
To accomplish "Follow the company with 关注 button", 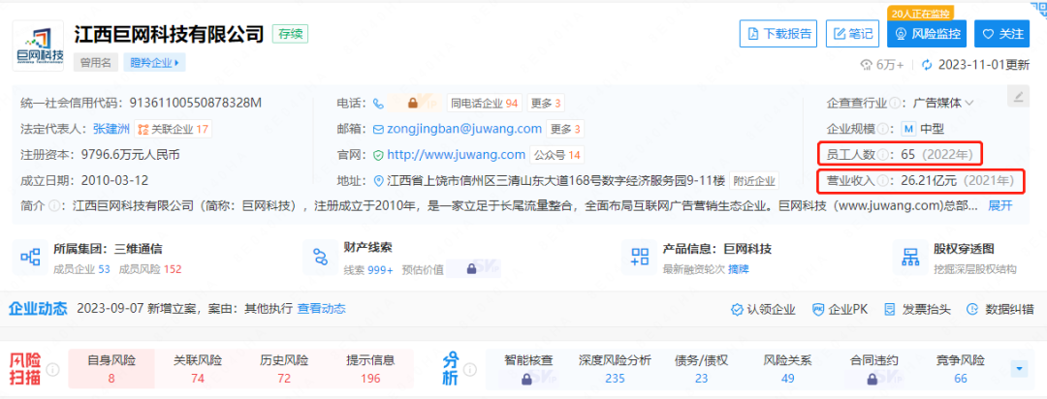I will coord(1001,34).
